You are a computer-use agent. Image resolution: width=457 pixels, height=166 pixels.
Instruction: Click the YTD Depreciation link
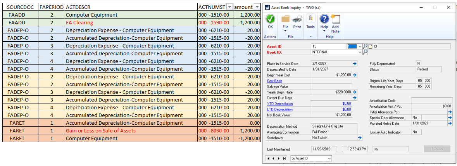pos(280,103)
